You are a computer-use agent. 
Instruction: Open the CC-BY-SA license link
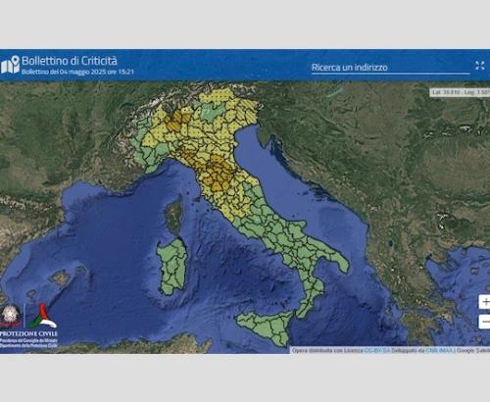tap(377, 350)
